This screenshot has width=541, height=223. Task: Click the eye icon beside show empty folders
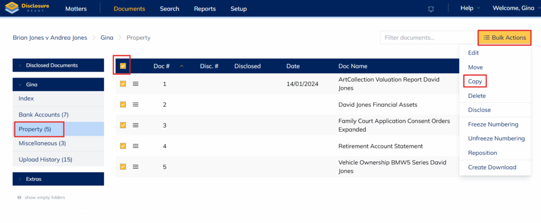coord(20,197)
